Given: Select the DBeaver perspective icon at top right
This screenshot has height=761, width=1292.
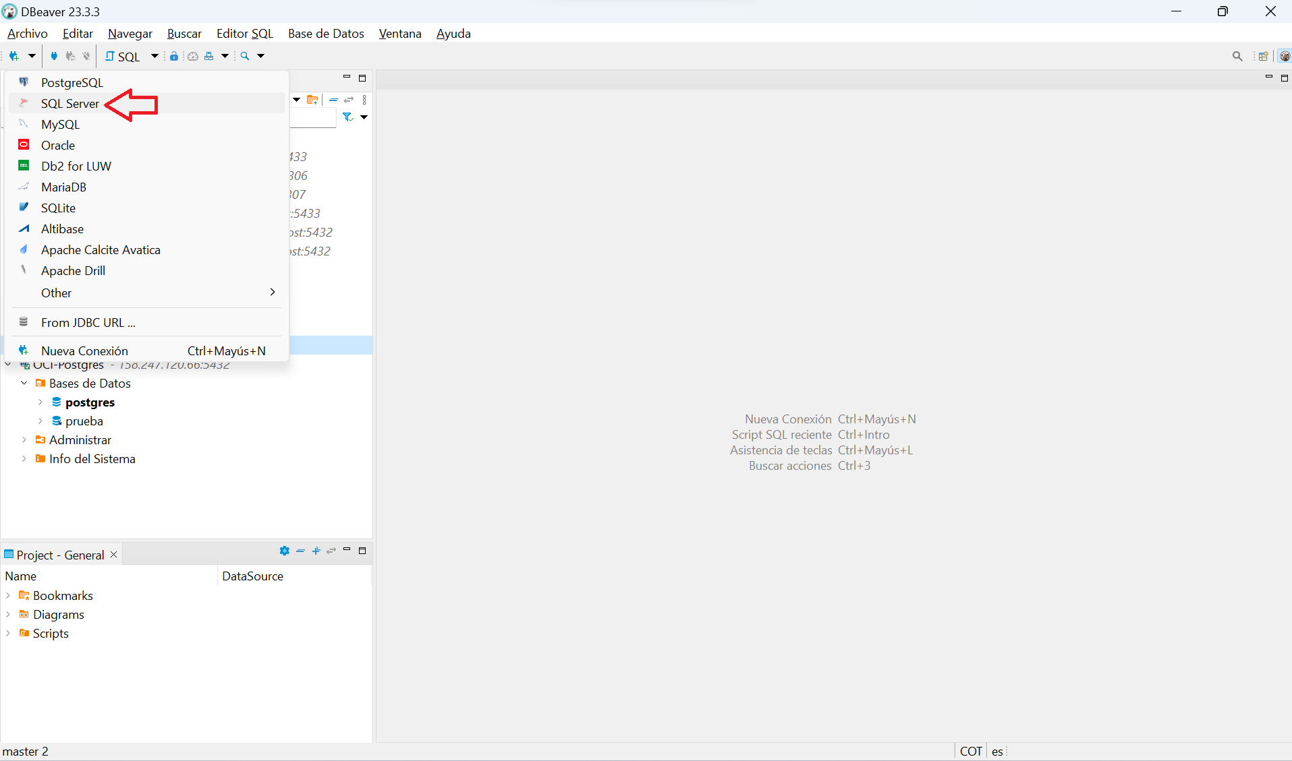Looking at the screenshot, I should (1285, 56).
